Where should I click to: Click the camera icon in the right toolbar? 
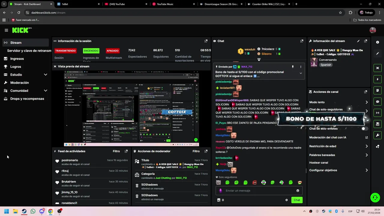377,124
